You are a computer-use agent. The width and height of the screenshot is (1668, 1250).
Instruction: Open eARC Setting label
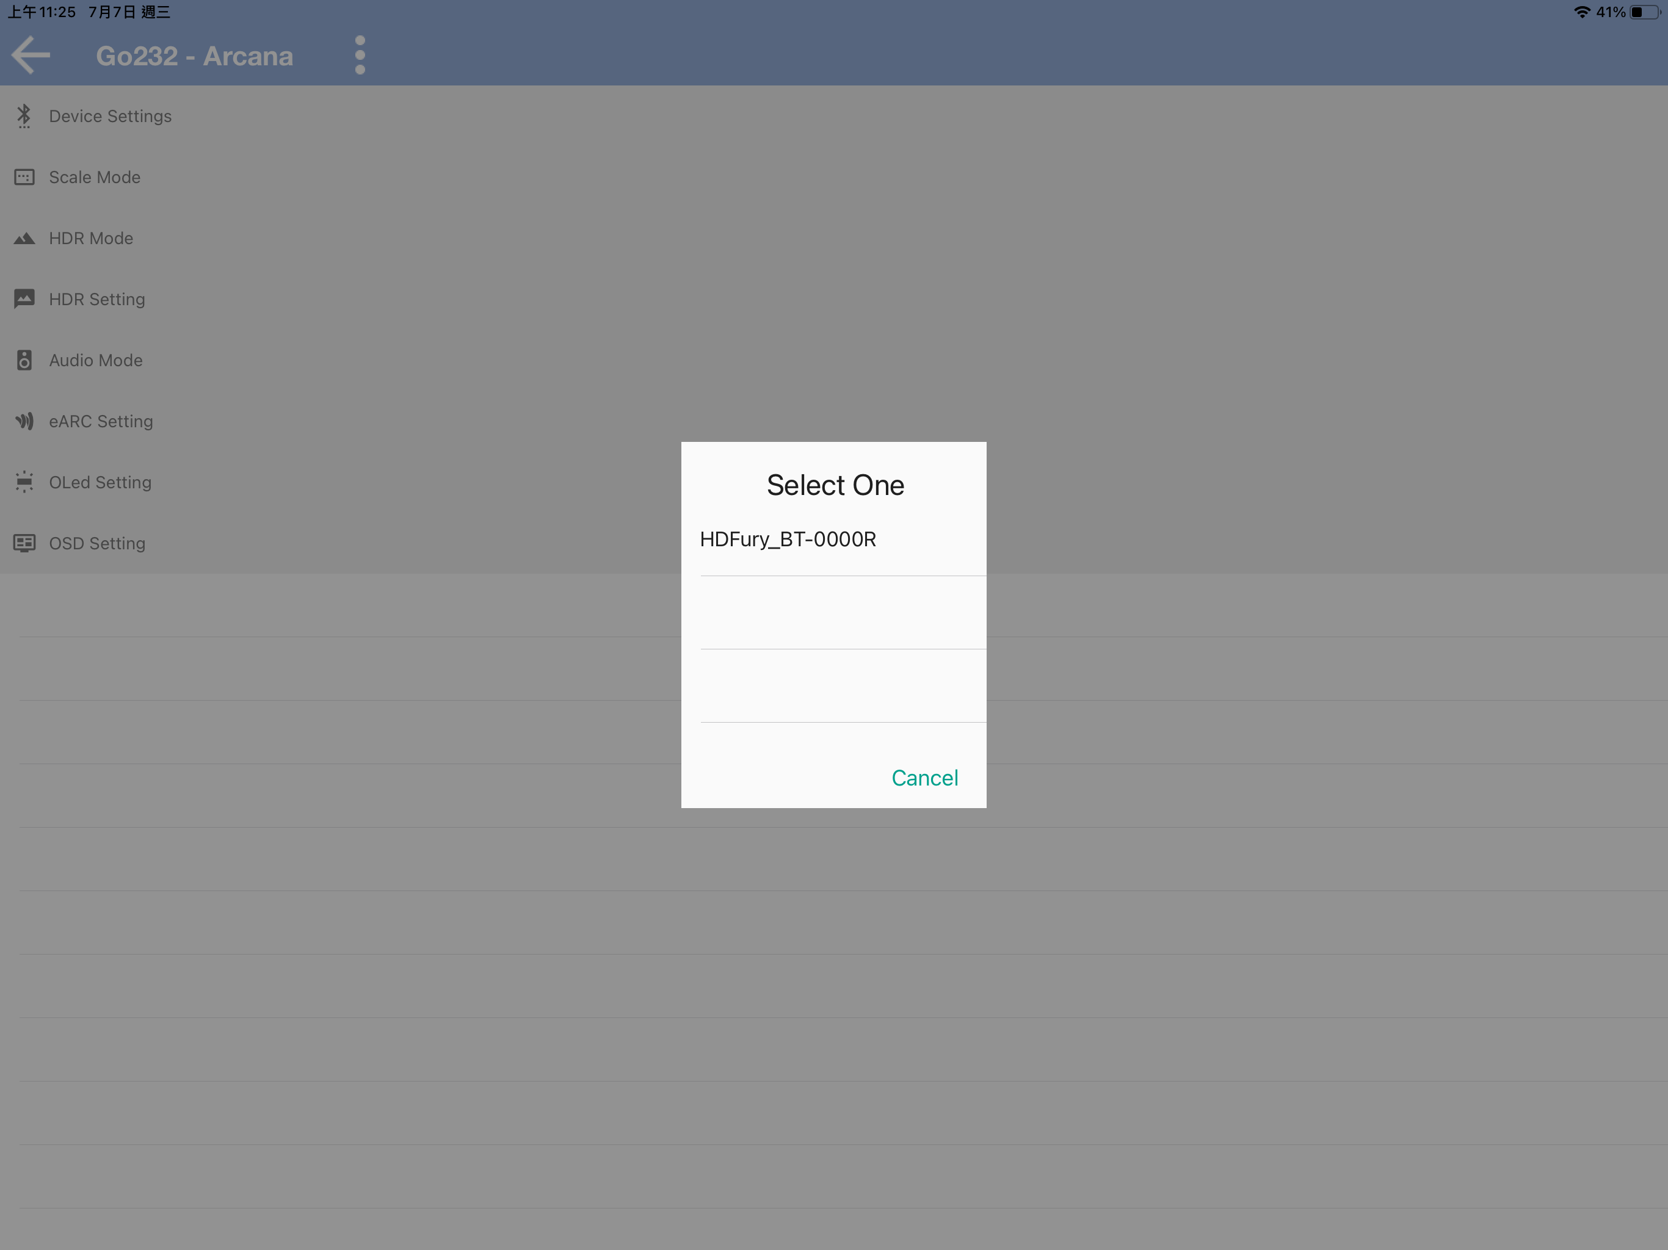(101, 421)
